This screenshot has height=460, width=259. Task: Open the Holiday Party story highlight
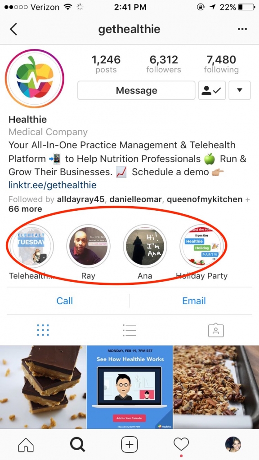click(x=202, y=252)
